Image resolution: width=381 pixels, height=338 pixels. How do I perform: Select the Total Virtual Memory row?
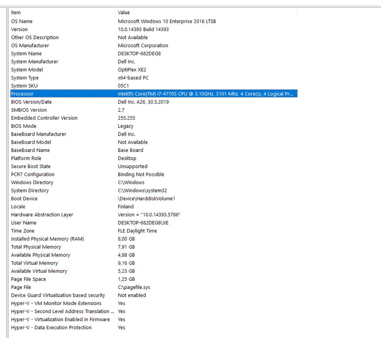[154, 263]
